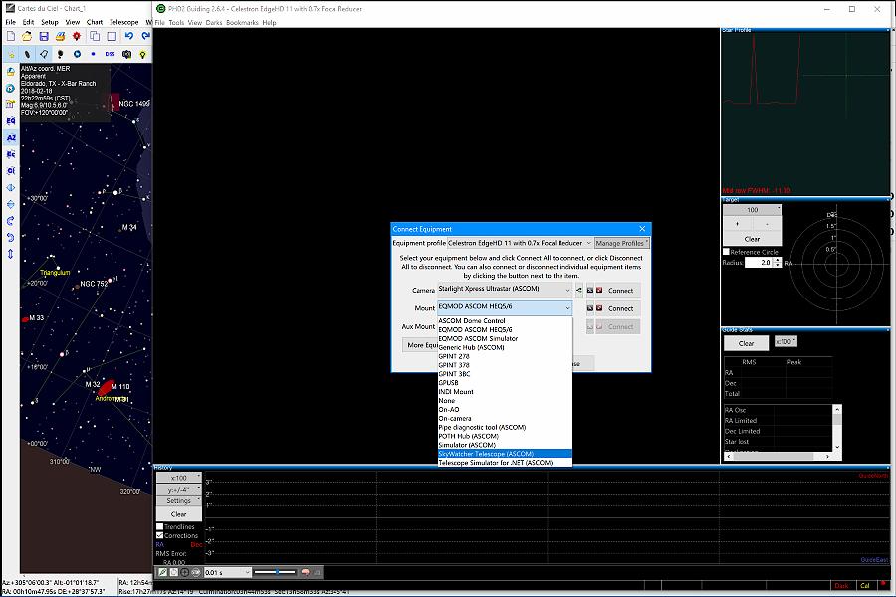896x597 pixels.
Task: Open the History Settings dropdown
Action: (x=179, y=501)
